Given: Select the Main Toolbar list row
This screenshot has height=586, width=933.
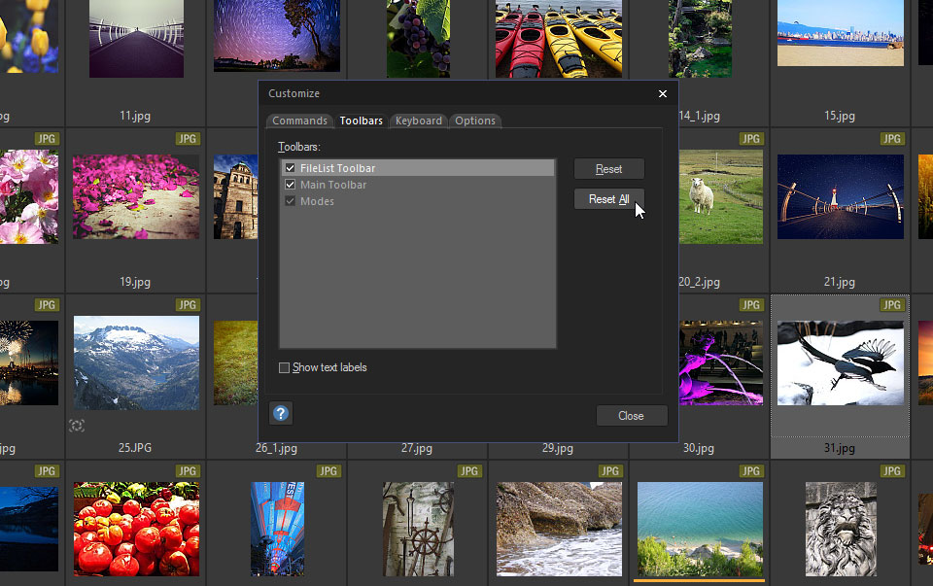Looking at the screenshot, I should click(418, 185).
